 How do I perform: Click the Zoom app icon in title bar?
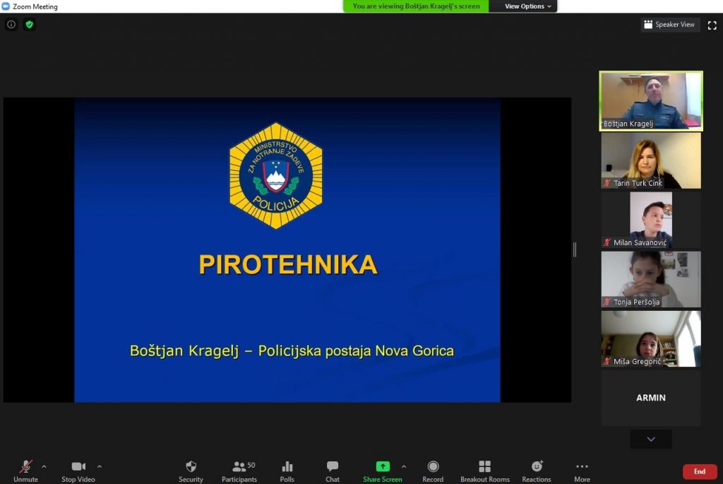click(6, 6)
